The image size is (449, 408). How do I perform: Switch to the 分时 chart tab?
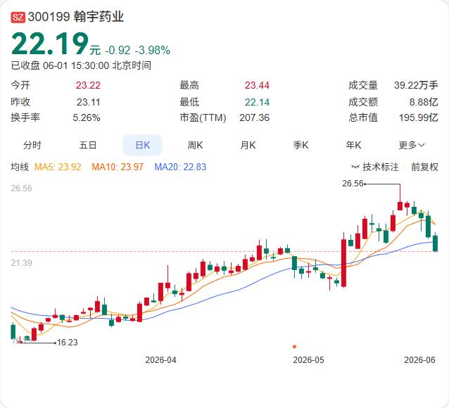point(32,145)
